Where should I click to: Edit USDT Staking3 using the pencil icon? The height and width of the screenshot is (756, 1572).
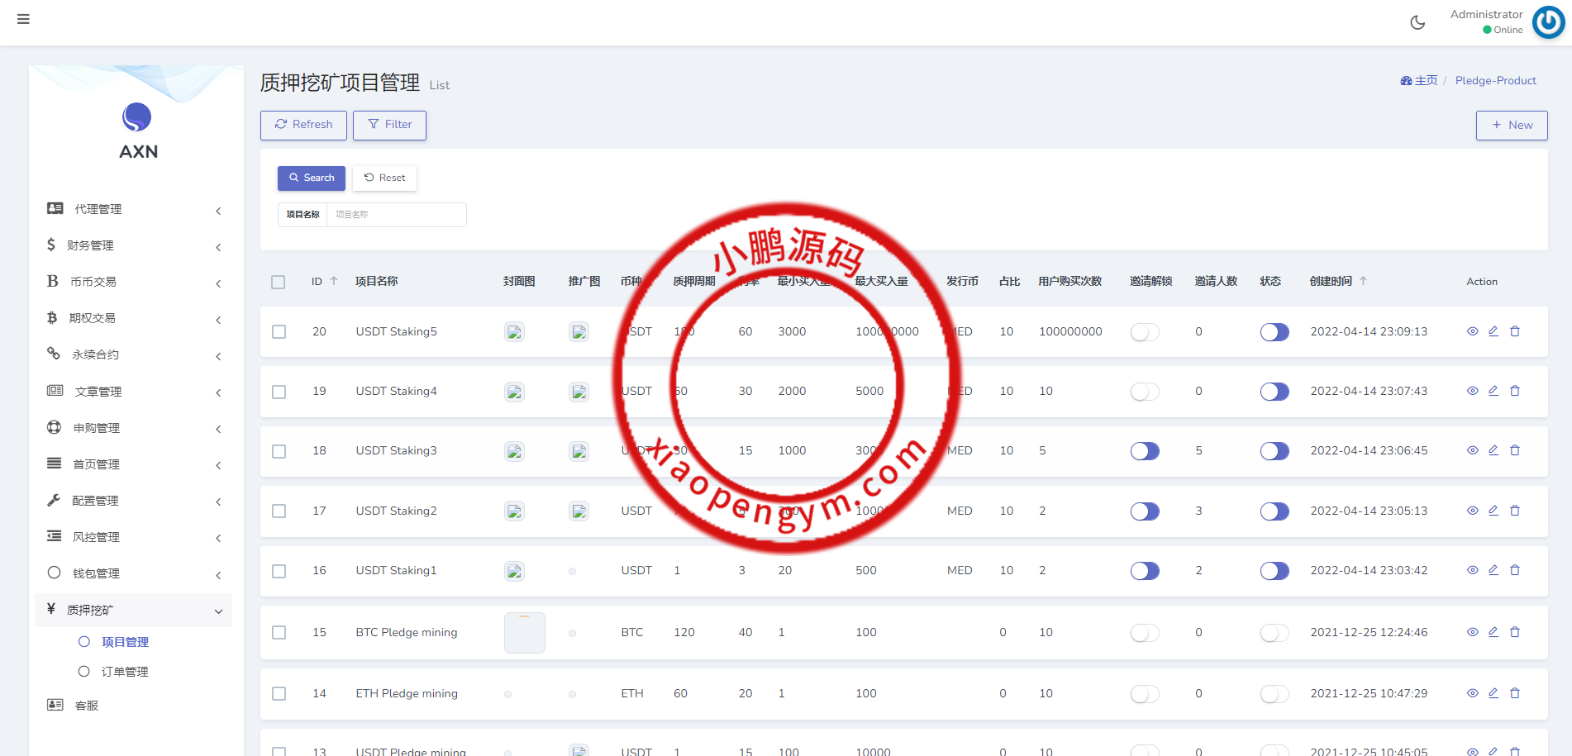[x=1493, y=450]
